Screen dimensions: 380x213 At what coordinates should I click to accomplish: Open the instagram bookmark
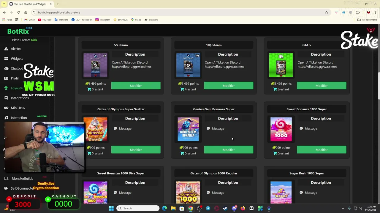(x=103, y=20)
